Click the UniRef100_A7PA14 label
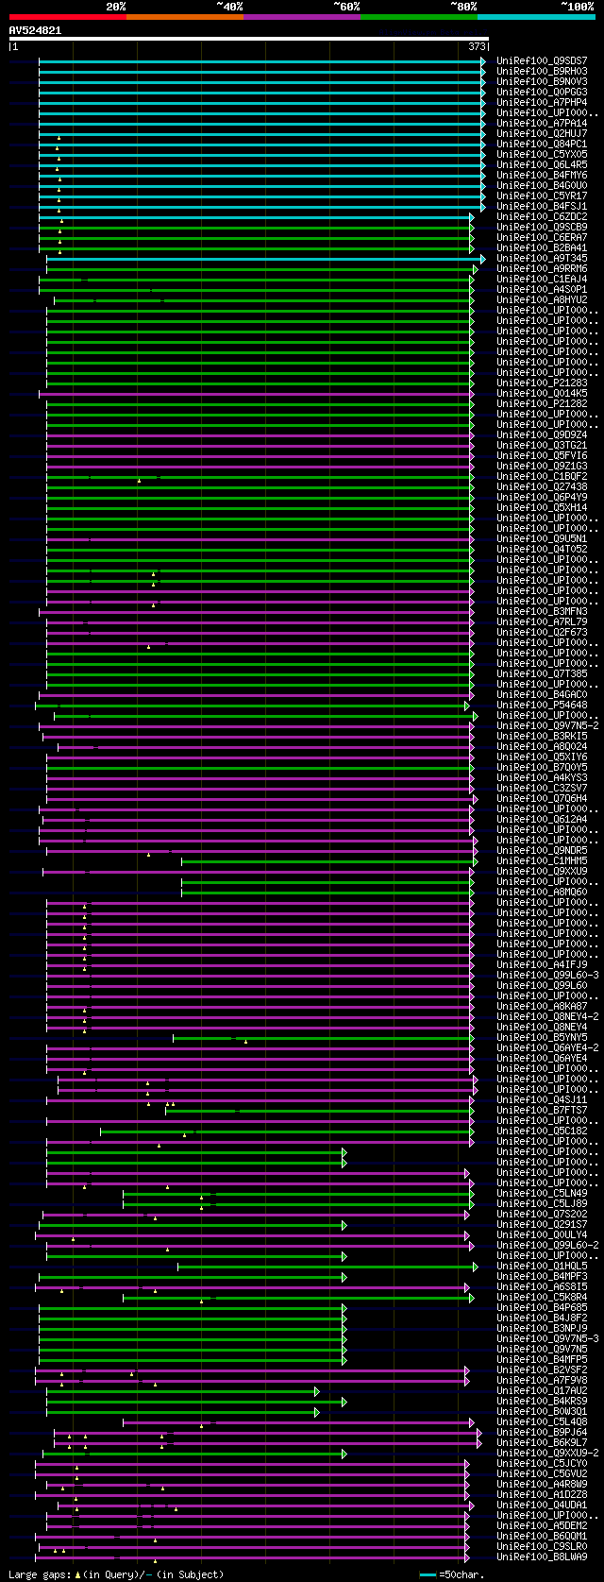Viewport: 604px width, 1582px height. [x=542, y=124]
